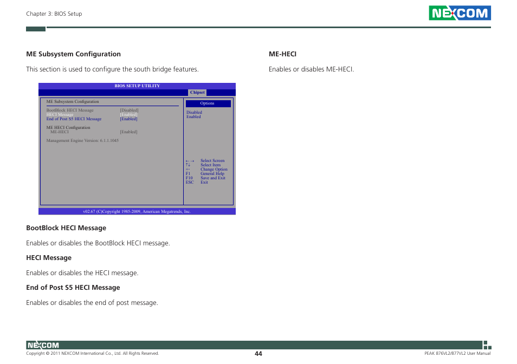Click the [Enabled] value beside End of Post S5
The image size is (517, 364).
(x=128, y=119)
